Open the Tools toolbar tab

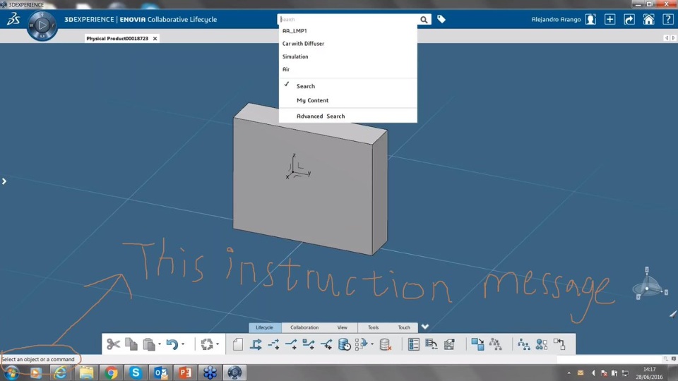point(373,327)
